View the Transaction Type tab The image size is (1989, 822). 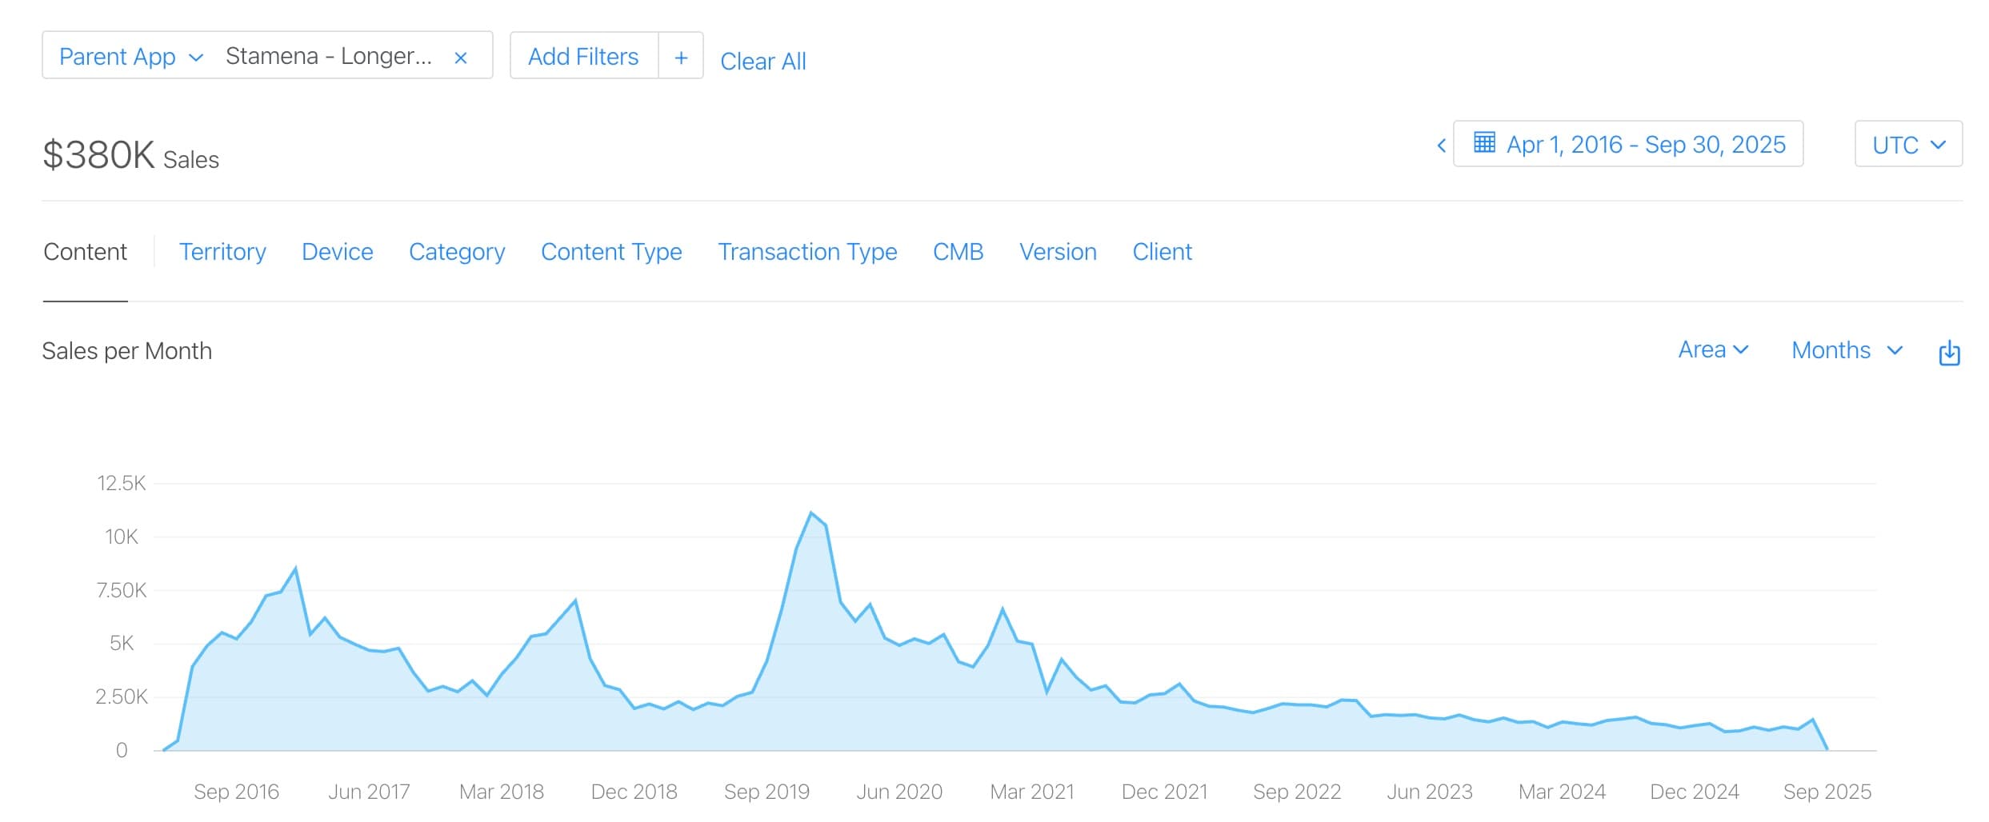point(807,252)
